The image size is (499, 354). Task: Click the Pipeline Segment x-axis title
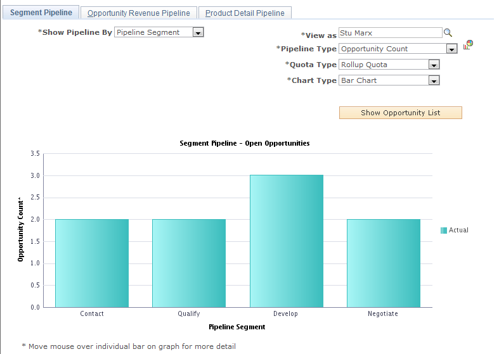click(237, 327)
